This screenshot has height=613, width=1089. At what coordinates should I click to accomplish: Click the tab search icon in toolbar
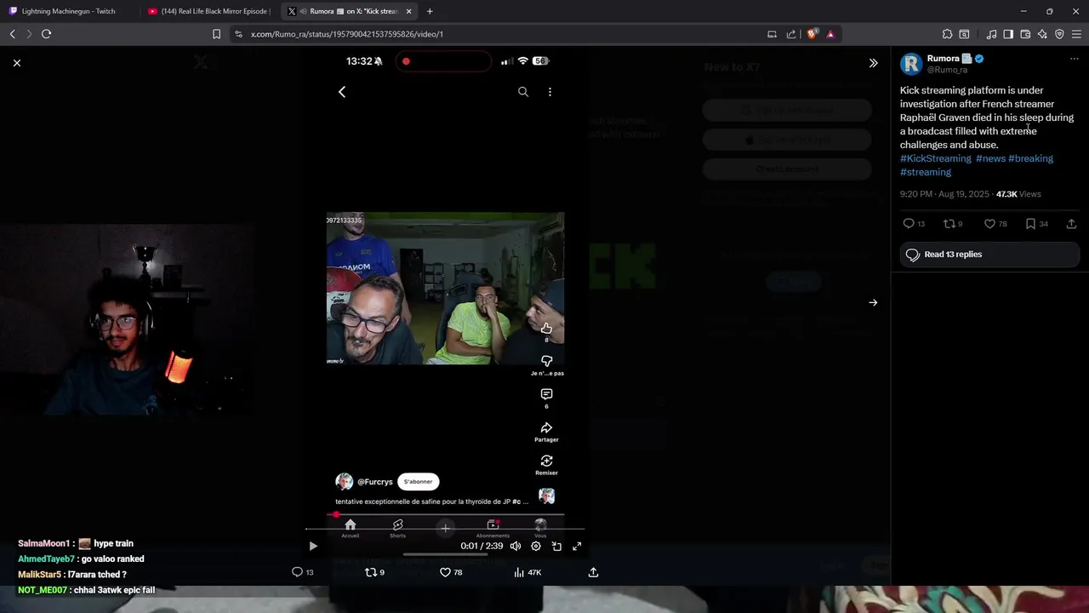(x=964, y=34)
